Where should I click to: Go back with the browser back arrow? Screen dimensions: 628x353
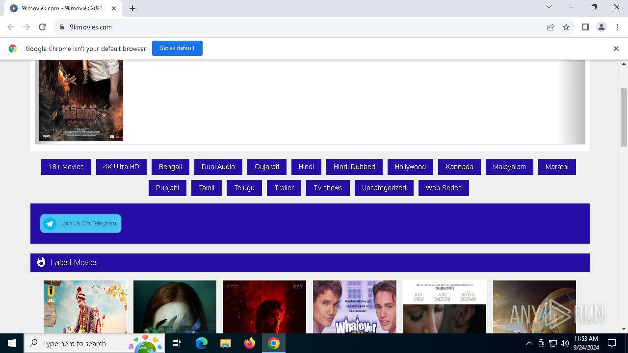(x=11, y=27)
